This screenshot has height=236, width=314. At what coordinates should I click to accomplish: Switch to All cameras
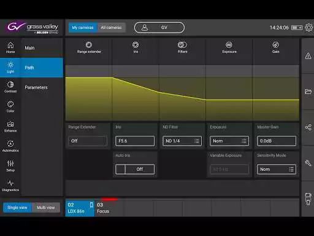[111, 28]
